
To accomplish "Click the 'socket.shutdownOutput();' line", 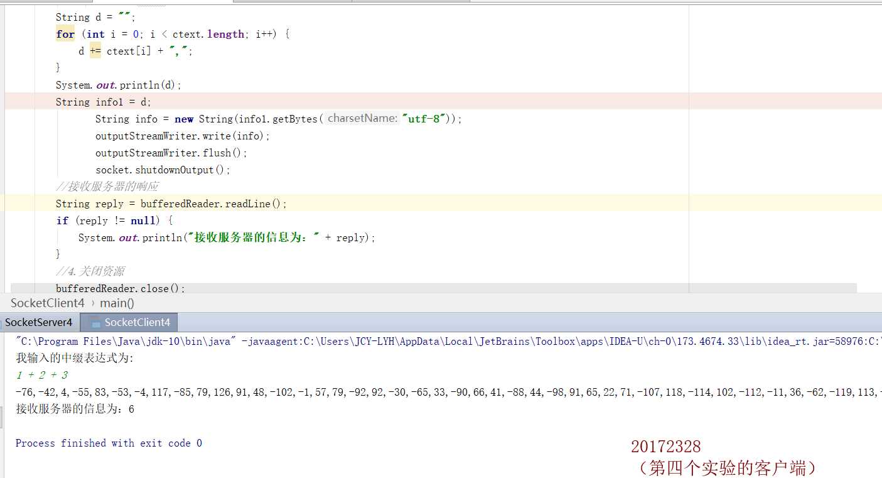I will tap(163, 170).
